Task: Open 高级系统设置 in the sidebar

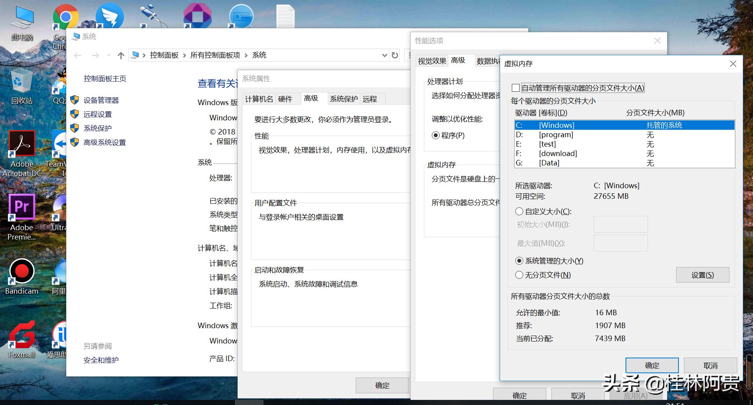Action: (104, 142)
